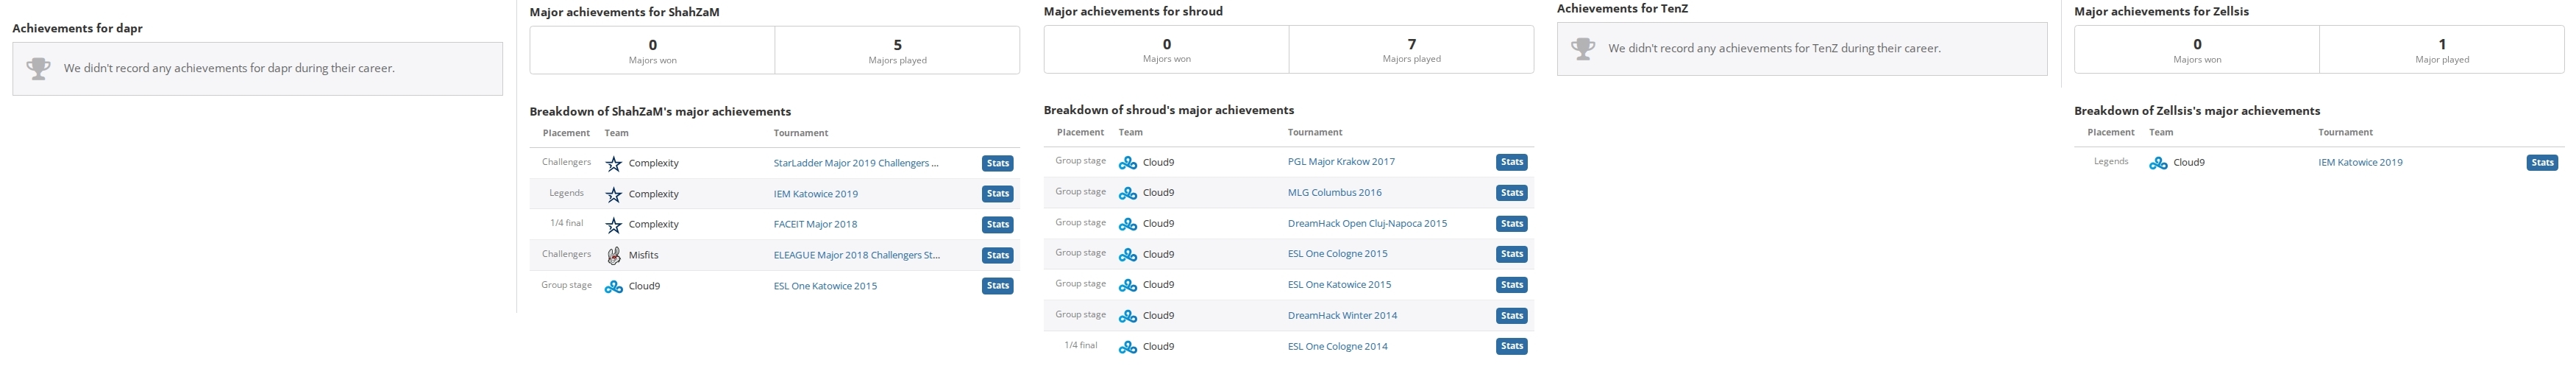
Task: Open DreamHack Open Cluj-Napoca 2015 link
Action: point(1367,223)
